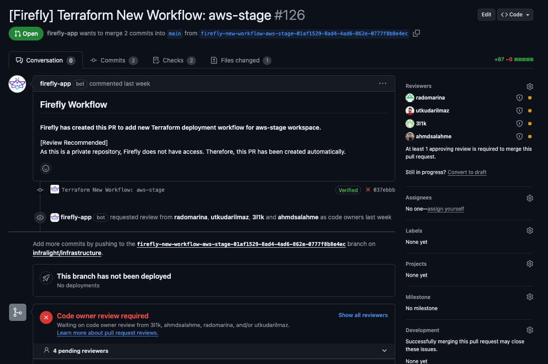
Task: Click the +87 −0 diffstat indicator
Action: tap(513, 59)
